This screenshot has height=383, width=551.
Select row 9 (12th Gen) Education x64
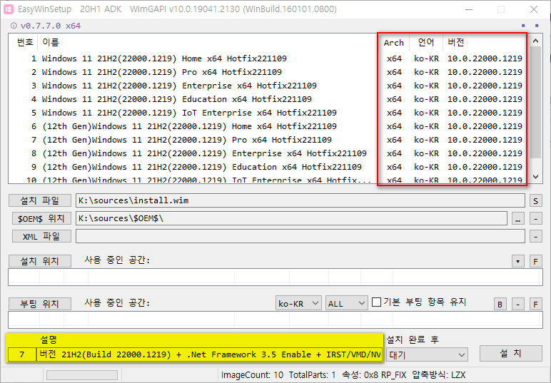[x=269, y=167]
